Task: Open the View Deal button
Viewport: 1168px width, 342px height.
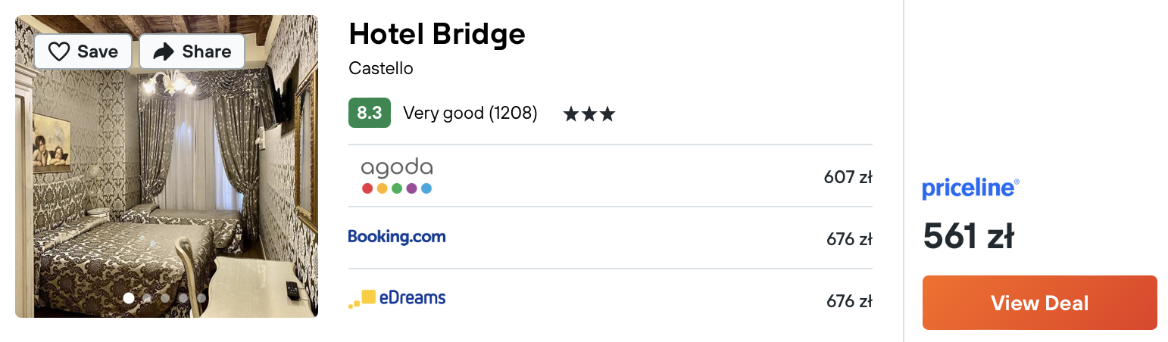Action: point(1039,303)
